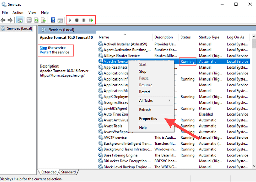
Task: Select the Background Tasks Infrastructure service row
Action: [174, 149]
